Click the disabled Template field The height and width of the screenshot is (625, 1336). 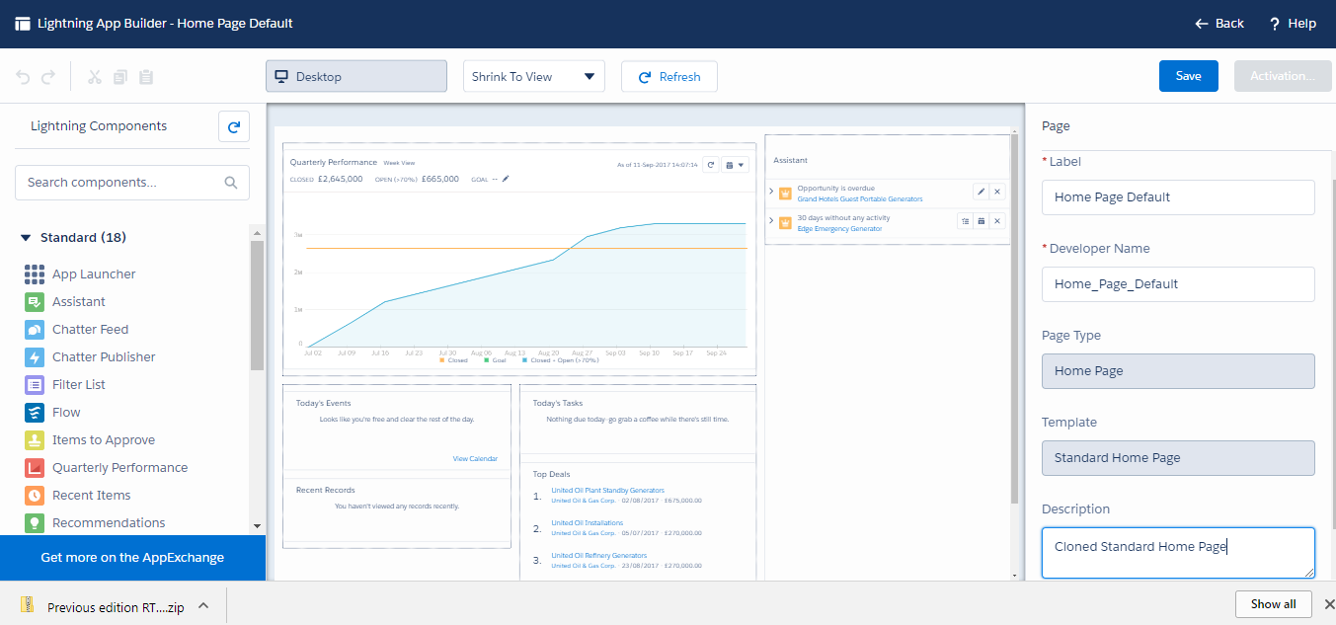point(1178,457)
